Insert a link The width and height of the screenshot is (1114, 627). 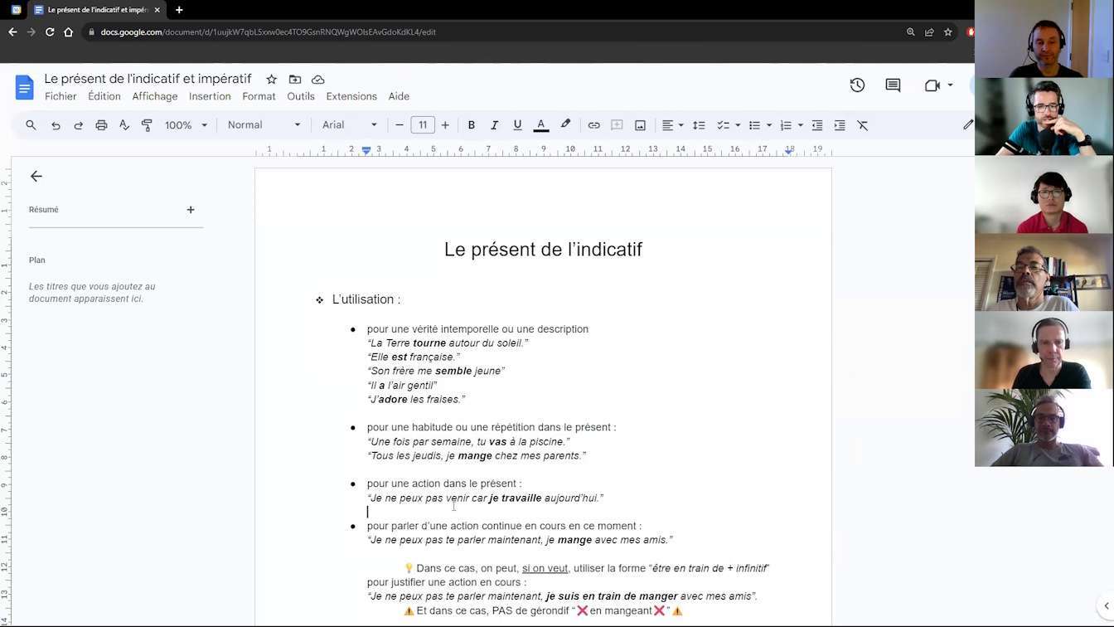[593, 125]
